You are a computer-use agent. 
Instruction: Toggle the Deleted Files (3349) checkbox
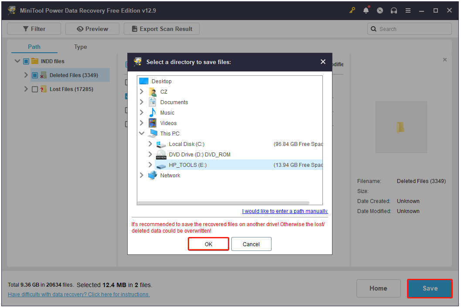pyautogui.click(x=35, y=75)
